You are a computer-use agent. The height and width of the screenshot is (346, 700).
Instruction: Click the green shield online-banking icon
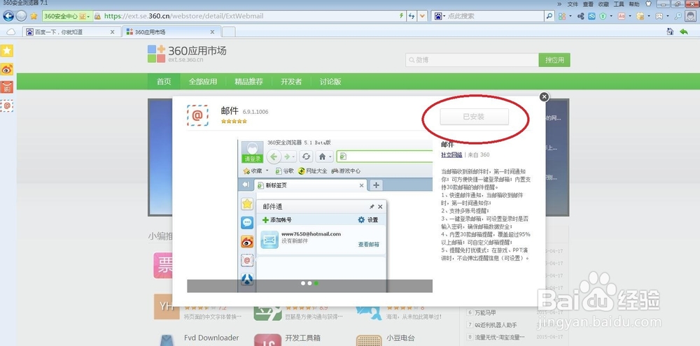[x=603, y=16]
